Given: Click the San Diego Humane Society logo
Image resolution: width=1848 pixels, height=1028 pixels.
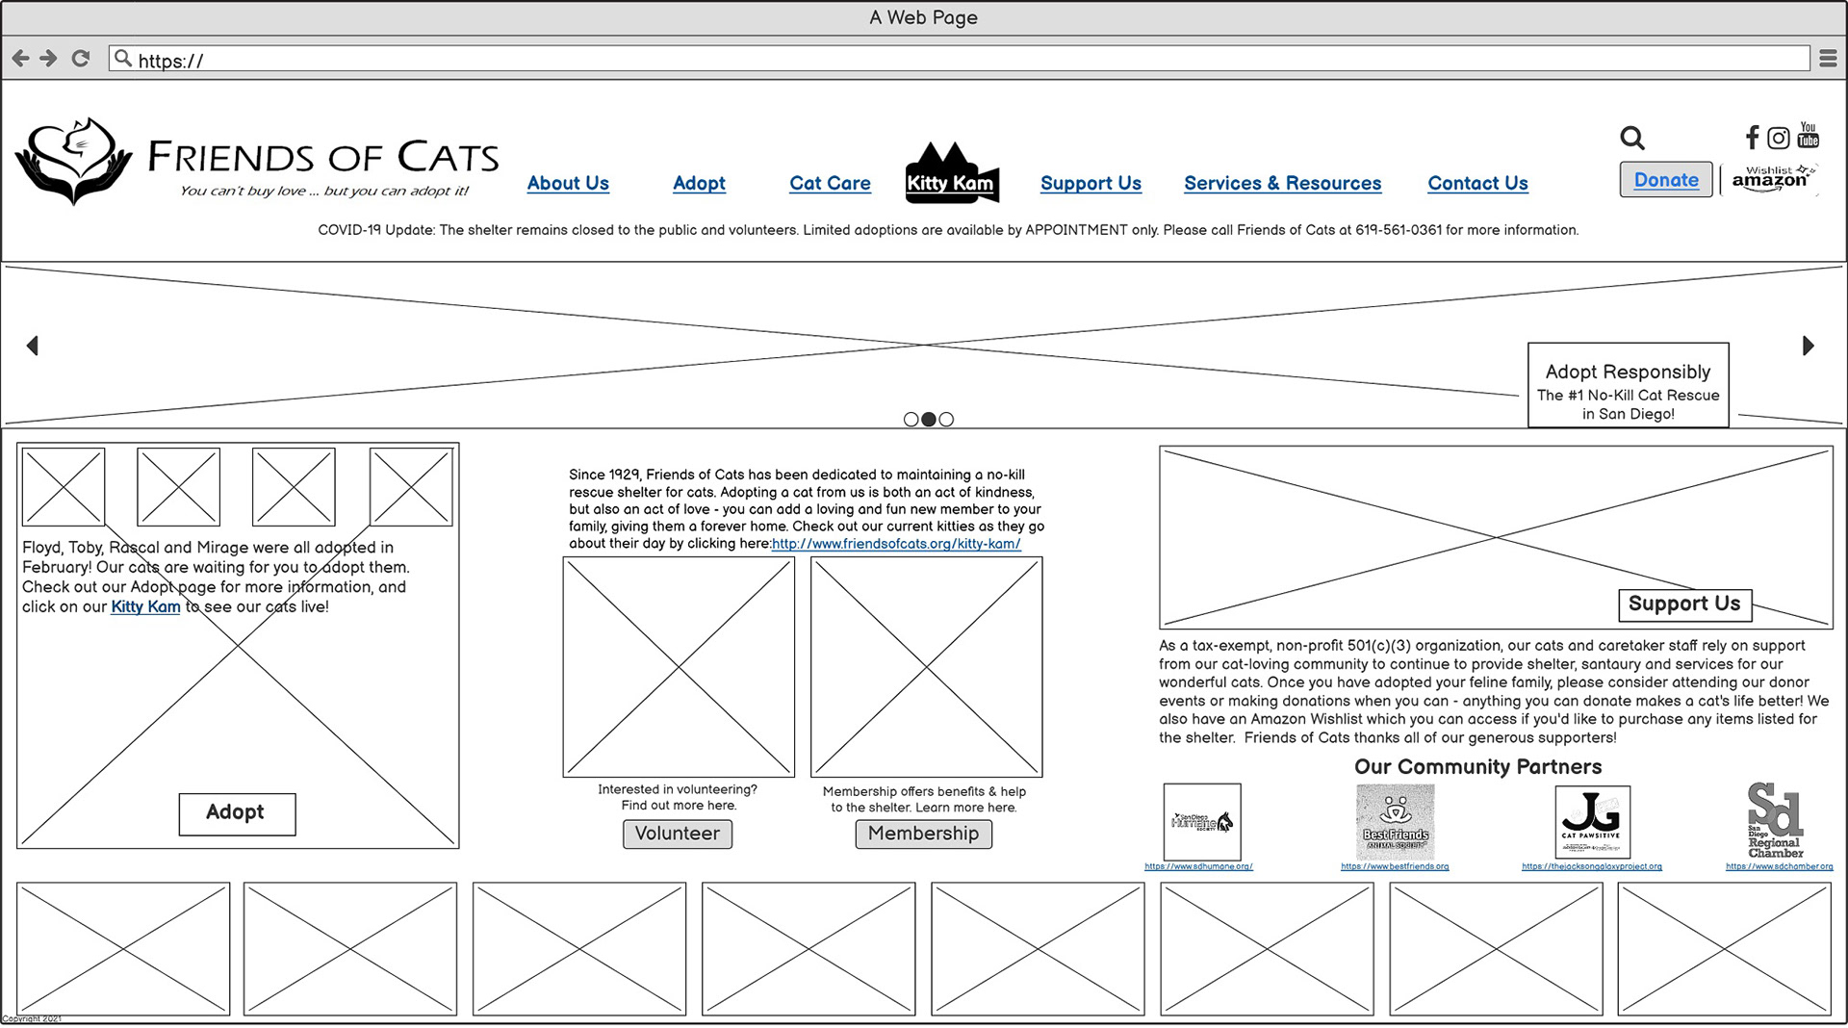Looking at the screenshot, I should 1202,822.
